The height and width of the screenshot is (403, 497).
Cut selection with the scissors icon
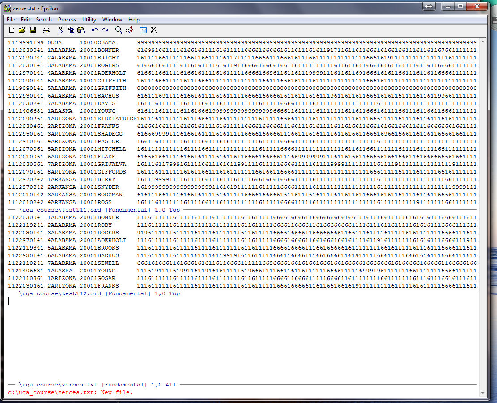click(x=60, y=30)
